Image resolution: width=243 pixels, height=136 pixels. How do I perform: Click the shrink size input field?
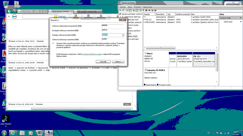click(112, 35)
